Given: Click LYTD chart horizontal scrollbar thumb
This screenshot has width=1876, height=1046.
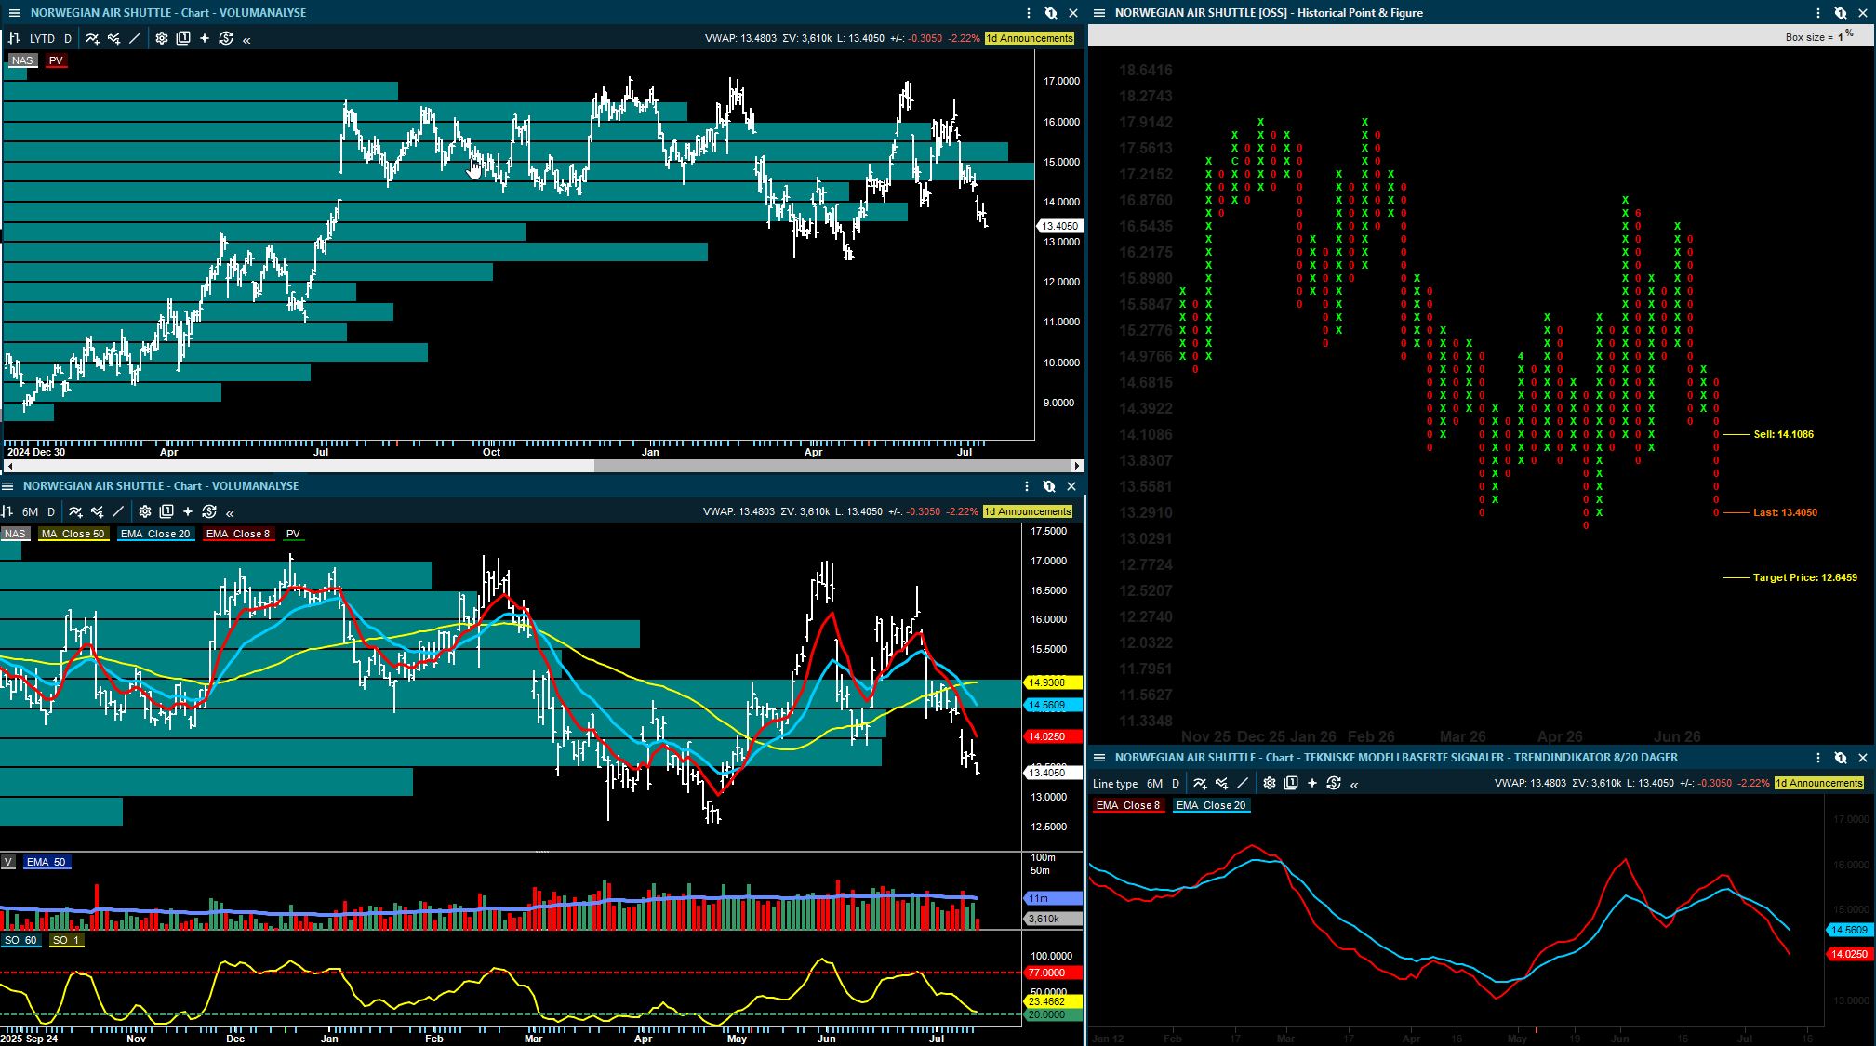Looking at the screenshot, I should tap(832, 466).
